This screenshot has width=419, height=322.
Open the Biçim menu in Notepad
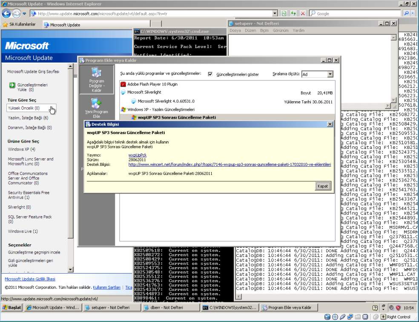(x=264, y=31)
